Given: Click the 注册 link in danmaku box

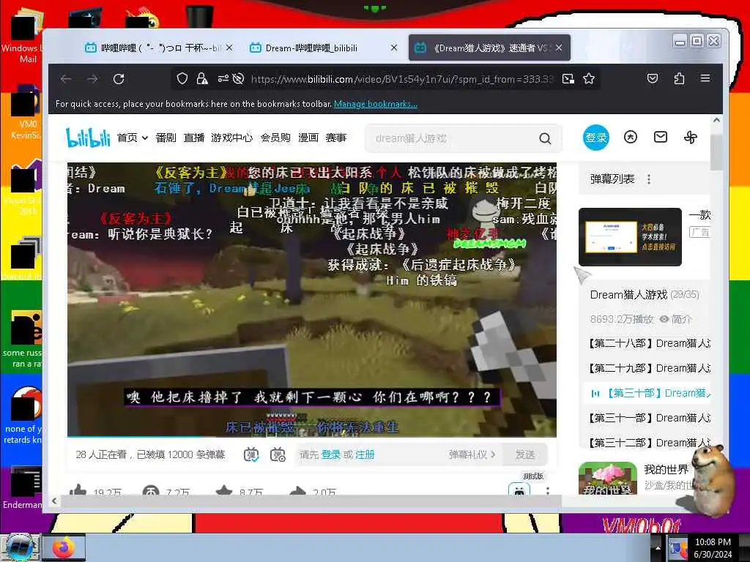Looking at the screenshot, I should click(x=365, y=454).
